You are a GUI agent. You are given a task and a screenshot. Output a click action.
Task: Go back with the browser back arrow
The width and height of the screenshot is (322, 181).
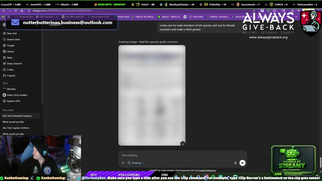(4, 11)
